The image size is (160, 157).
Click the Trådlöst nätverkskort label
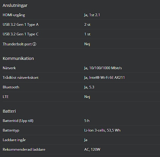pyautogui.click(x=21, y=78)
